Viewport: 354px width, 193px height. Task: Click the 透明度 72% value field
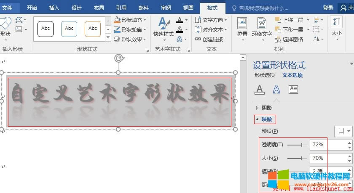[x=329, y=145]
